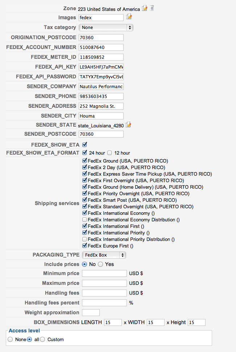
Task: Click the state_Louisiana_4280 text
Action: tap(101, 126)
